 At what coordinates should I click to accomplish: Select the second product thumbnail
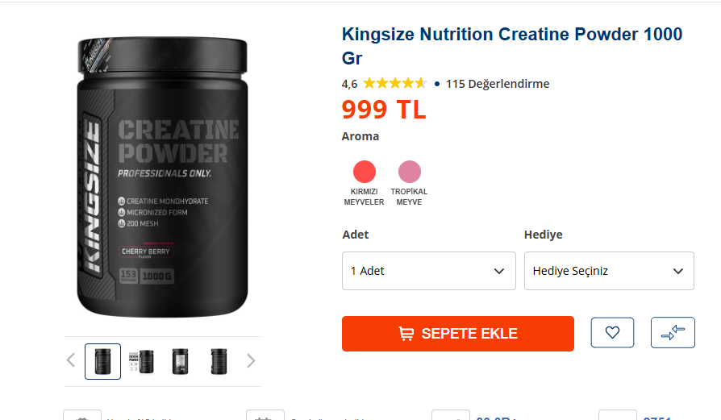[141, 361]
